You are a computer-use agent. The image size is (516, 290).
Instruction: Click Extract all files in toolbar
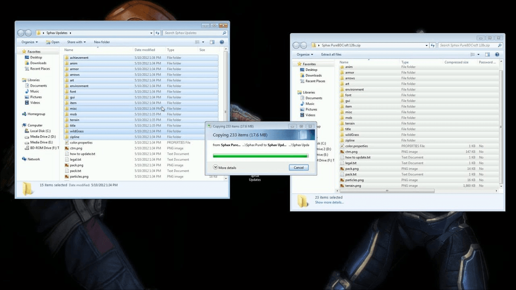(331, 55)
